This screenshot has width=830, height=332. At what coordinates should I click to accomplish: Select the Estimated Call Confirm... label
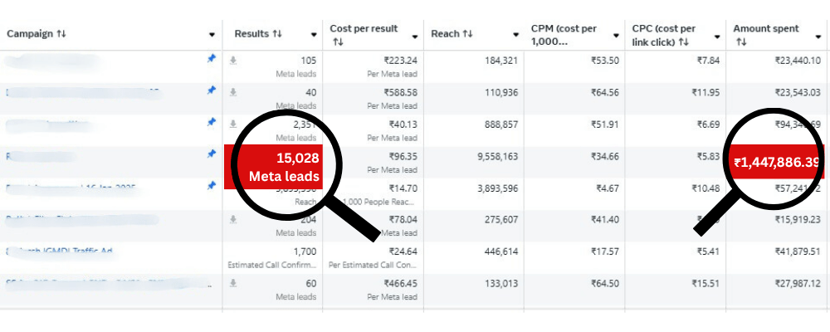pyautogui.click(x=272, y=264)
